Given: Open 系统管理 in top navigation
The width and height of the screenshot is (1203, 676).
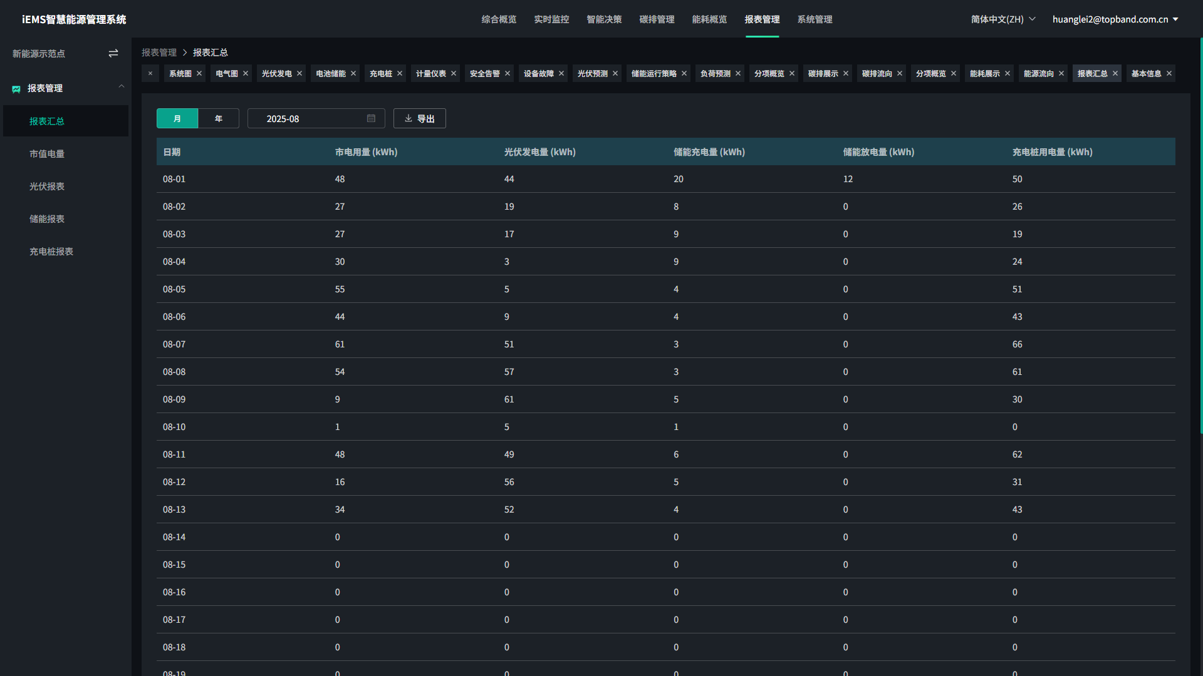Looking at the screenshot, I should click(815, 19).
